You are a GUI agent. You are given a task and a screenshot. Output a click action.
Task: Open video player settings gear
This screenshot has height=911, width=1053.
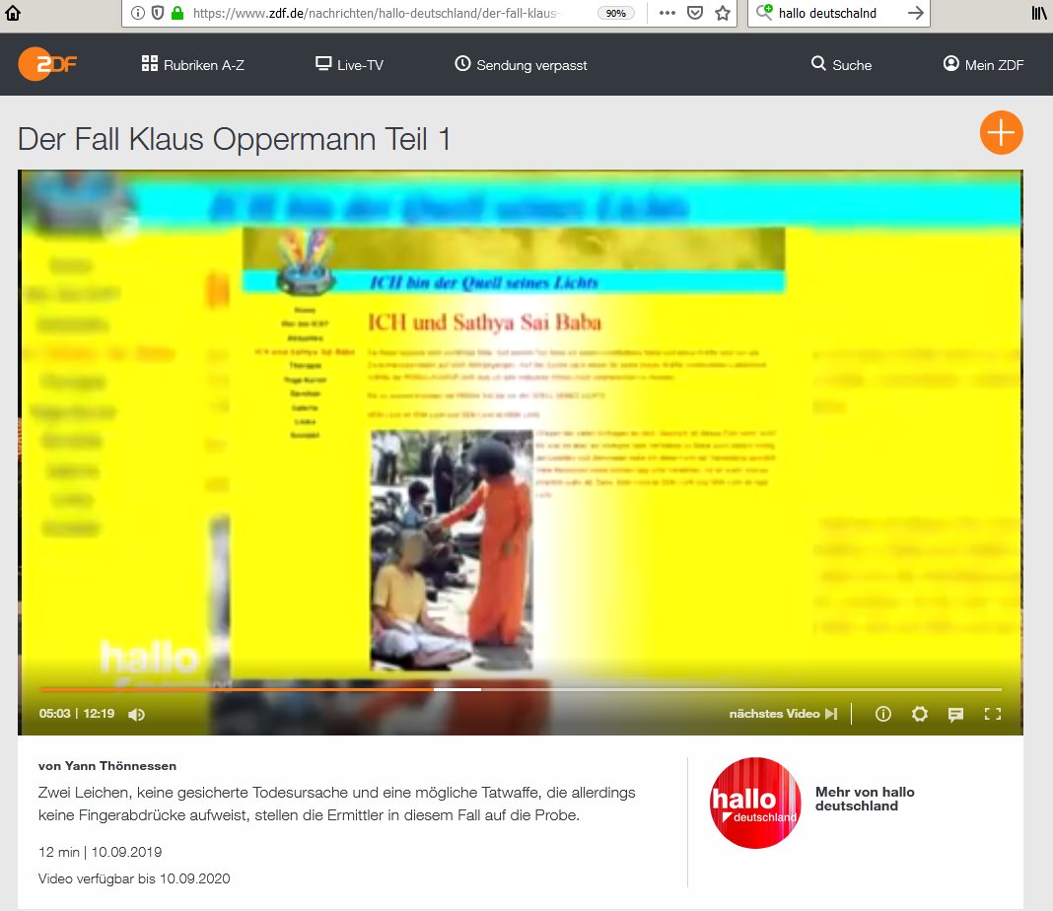[x=920, y=714]
